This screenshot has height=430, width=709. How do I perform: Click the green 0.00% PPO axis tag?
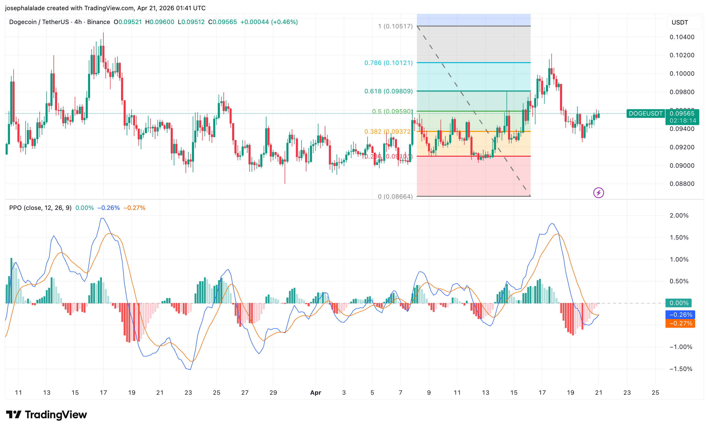pos(679,303)
